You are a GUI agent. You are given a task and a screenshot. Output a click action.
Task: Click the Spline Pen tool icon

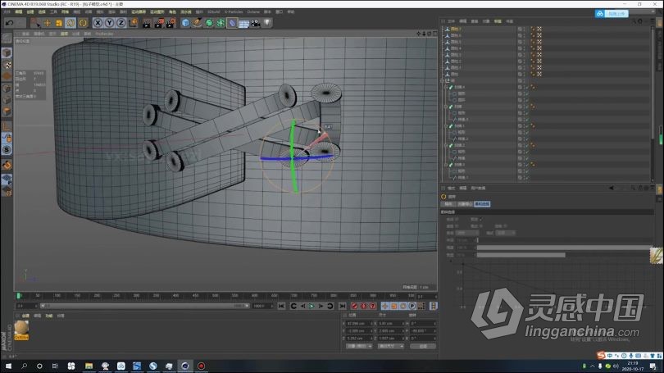click(198, 23)
